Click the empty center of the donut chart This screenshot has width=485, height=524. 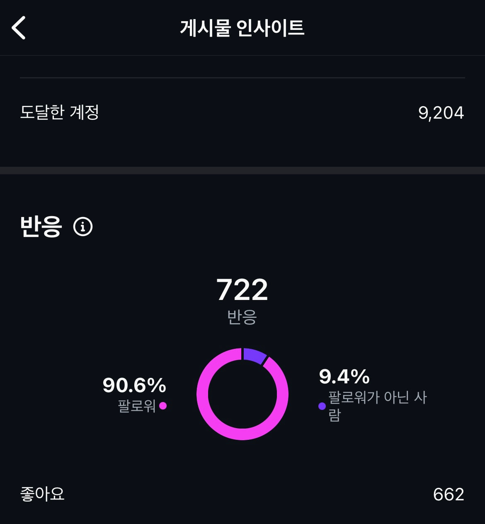243,394
